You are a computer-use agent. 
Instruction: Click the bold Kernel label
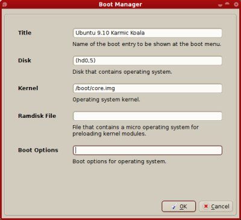click(x=28, y=88)
